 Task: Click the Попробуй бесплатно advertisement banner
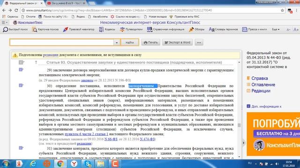(x=273, y=134)
